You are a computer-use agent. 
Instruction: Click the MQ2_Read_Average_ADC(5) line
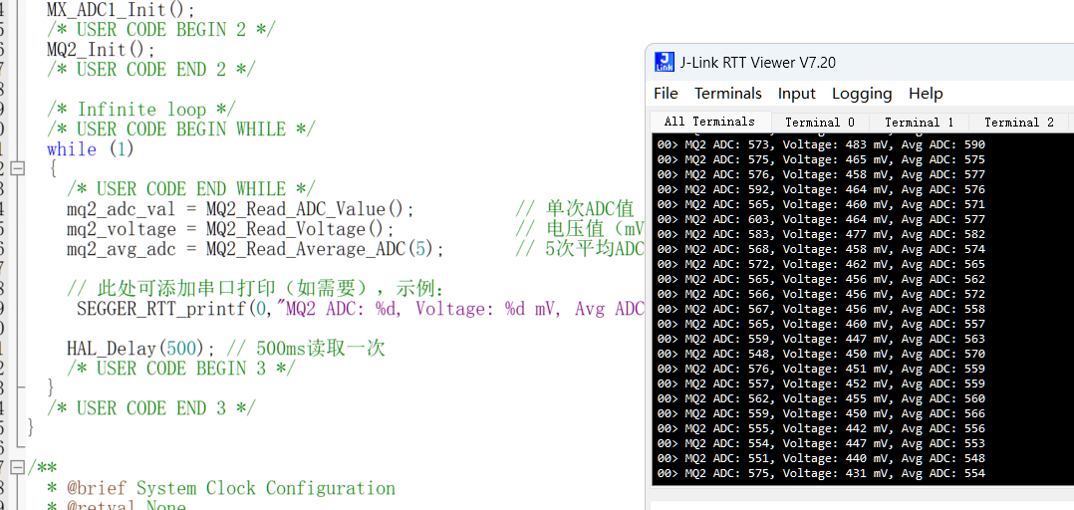point(255,249)
